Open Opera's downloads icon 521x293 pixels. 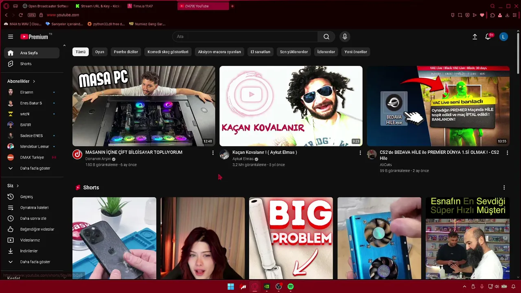[x=507, y=15]
